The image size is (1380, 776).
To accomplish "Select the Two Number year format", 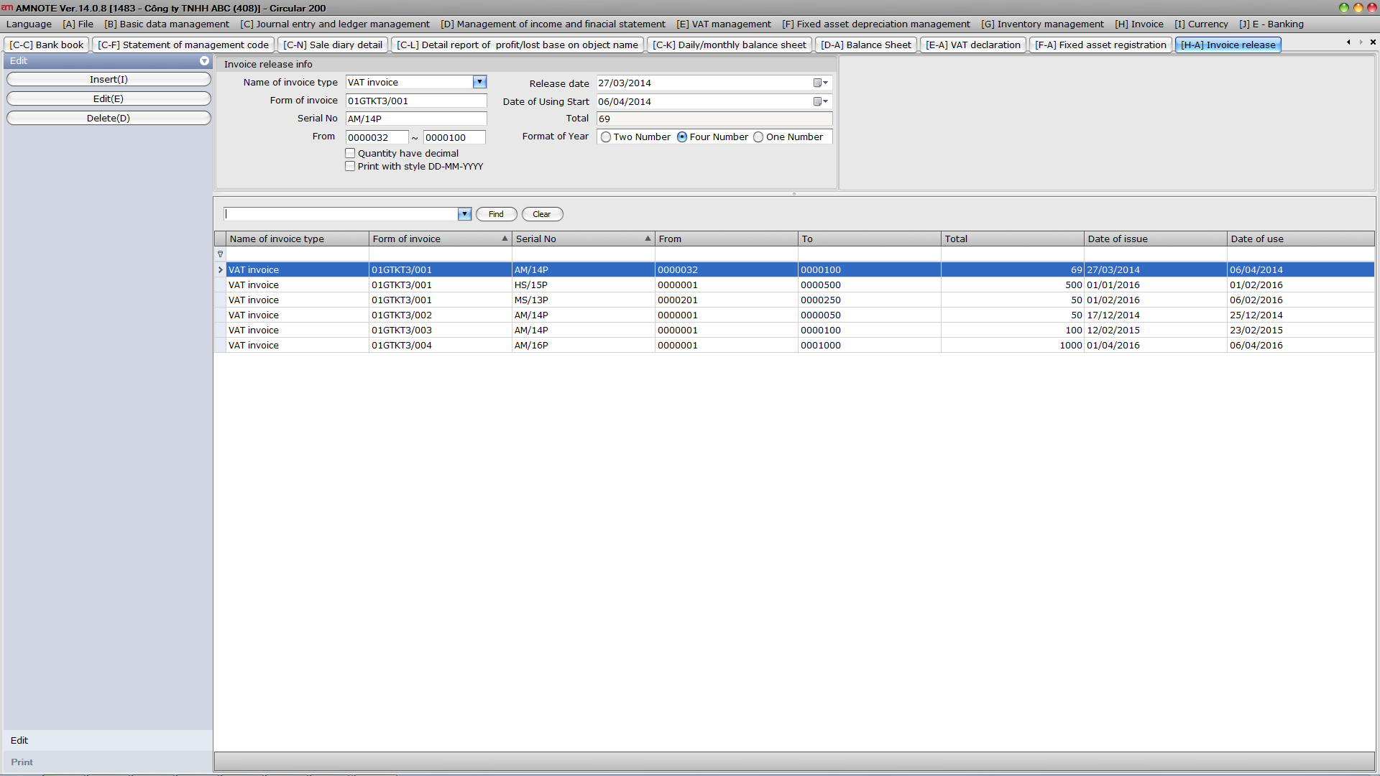I will click(x=606, y=137).
